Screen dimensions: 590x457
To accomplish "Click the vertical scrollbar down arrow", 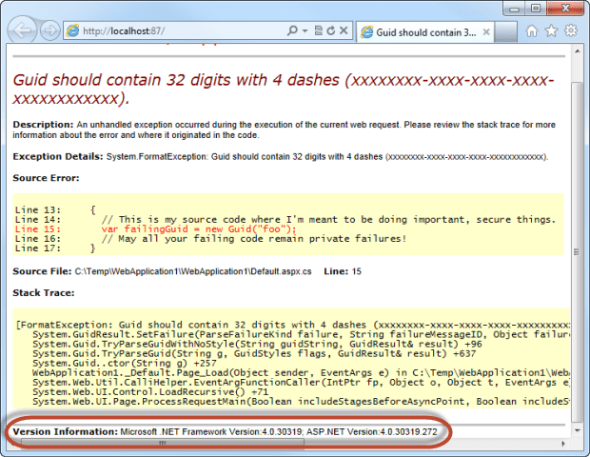I will pyautogui.click(x=578, y=430).
